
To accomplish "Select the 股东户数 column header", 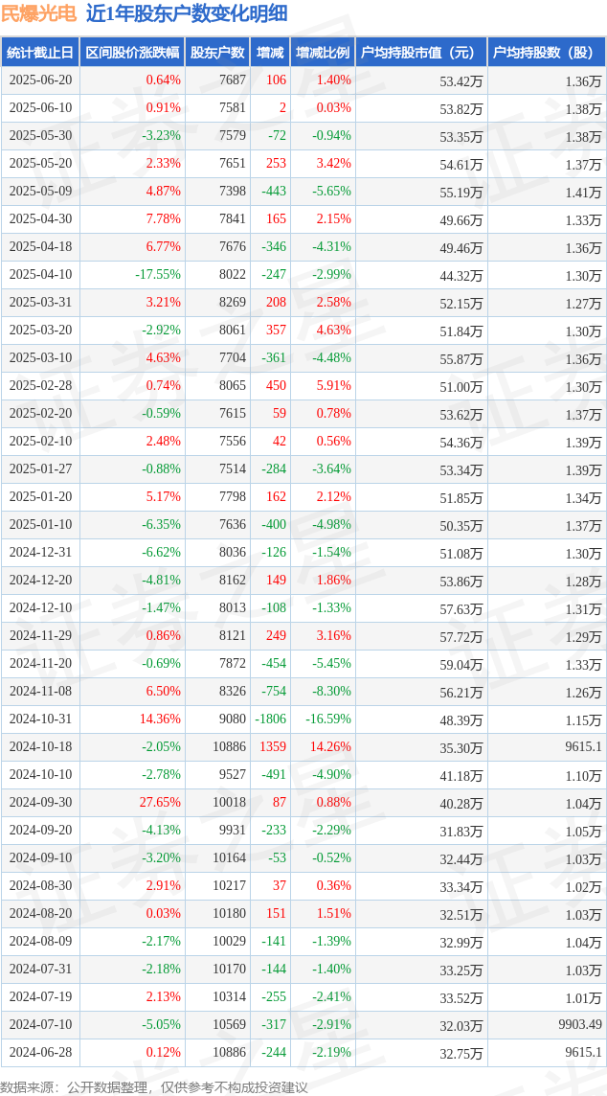I will point(217,53).
